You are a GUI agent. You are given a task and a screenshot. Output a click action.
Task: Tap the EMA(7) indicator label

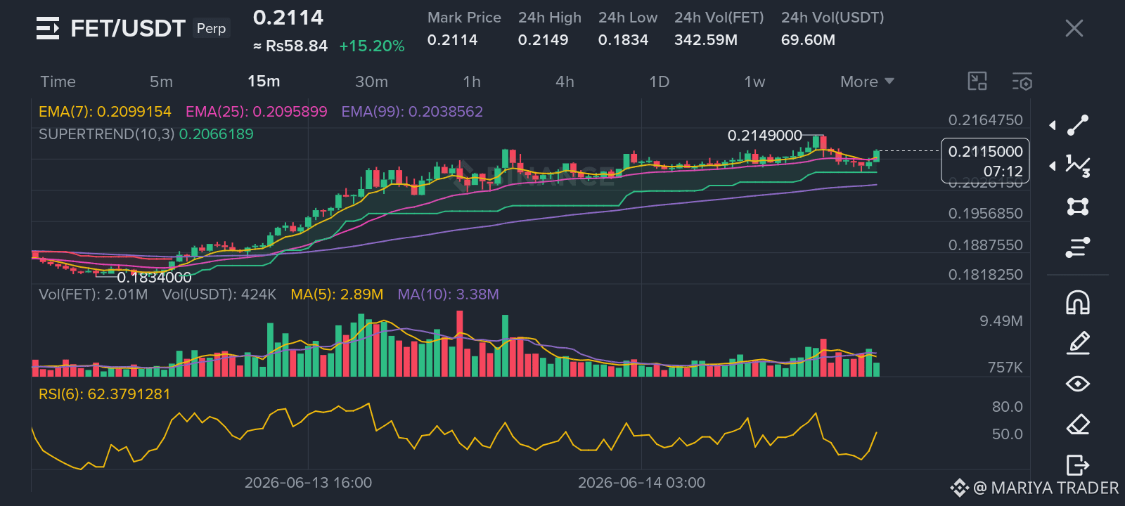coord(105,112)
